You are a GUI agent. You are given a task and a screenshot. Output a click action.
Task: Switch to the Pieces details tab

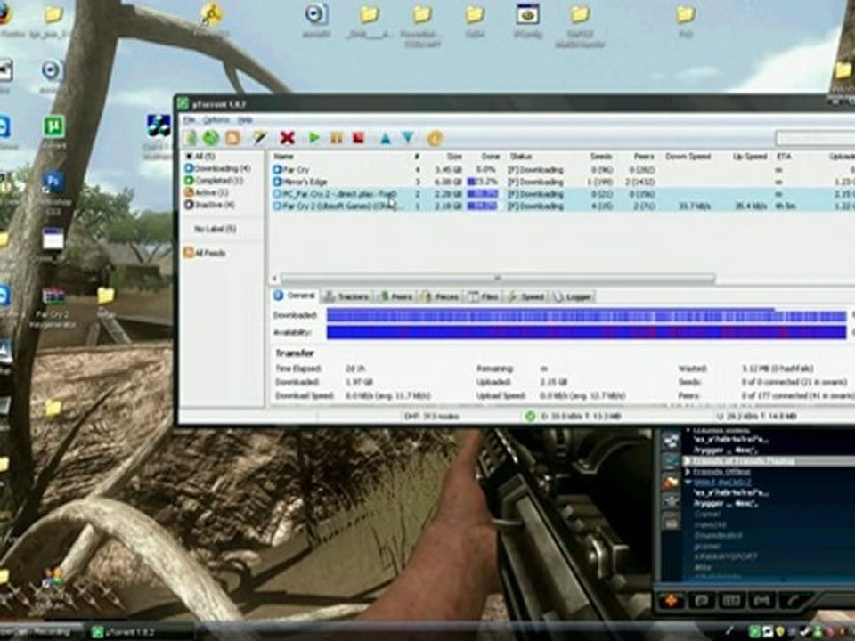pos(440,296)
